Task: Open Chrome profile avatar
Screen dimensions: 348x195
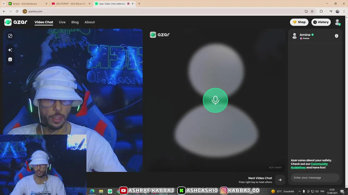Action: [337, 11]
